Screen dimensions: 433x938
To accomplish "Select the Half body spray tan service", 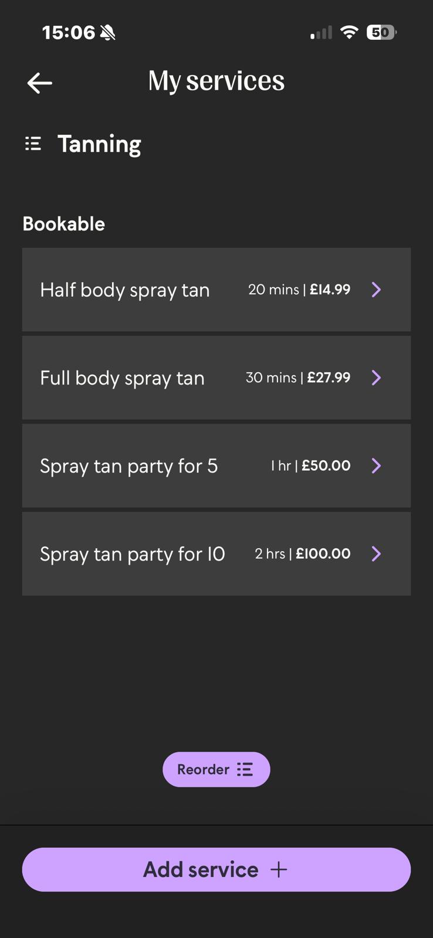I will point(125,290).
